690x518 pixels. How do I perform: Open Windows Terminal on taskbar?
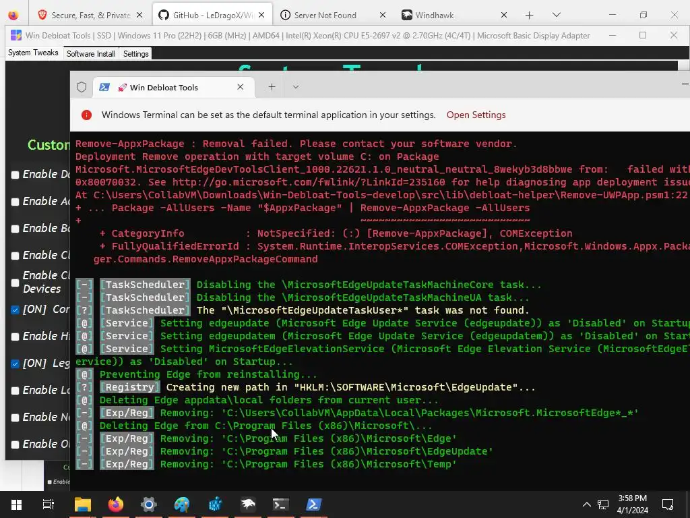click(x=281, y=505)
